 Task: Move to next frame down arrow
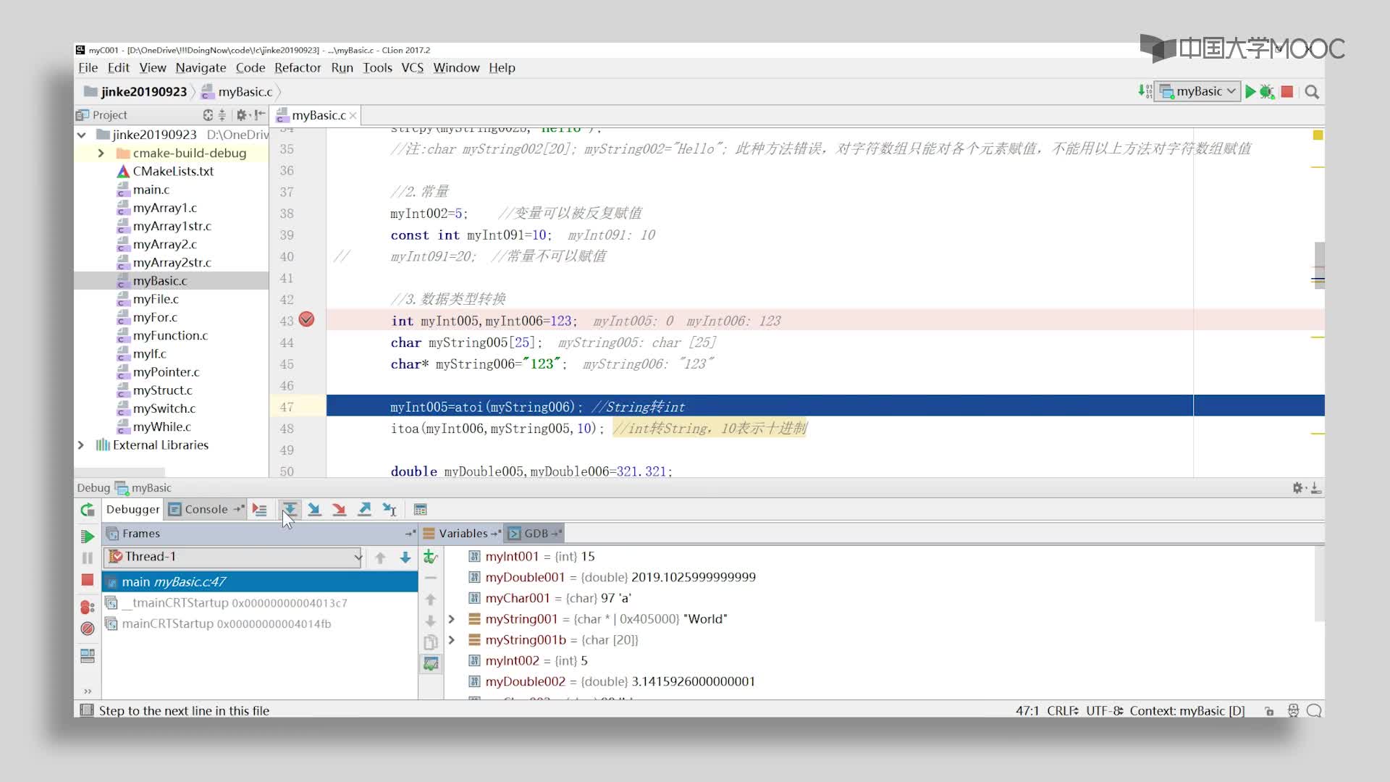(x=405, y=558)
